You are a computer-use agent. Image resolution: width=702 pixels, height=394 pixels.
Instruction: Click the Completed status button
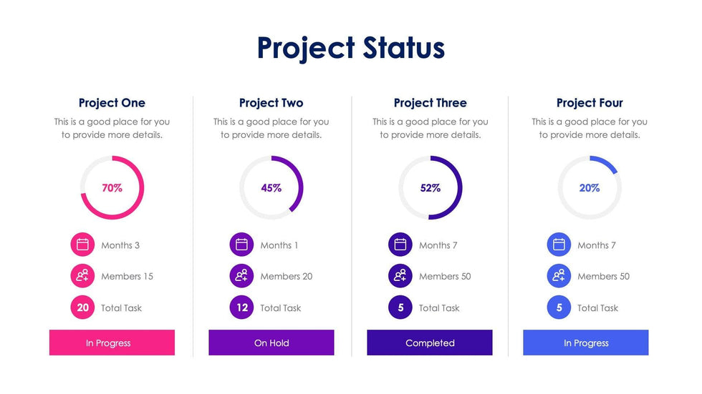pyautogui.click(x=430, y=343)
